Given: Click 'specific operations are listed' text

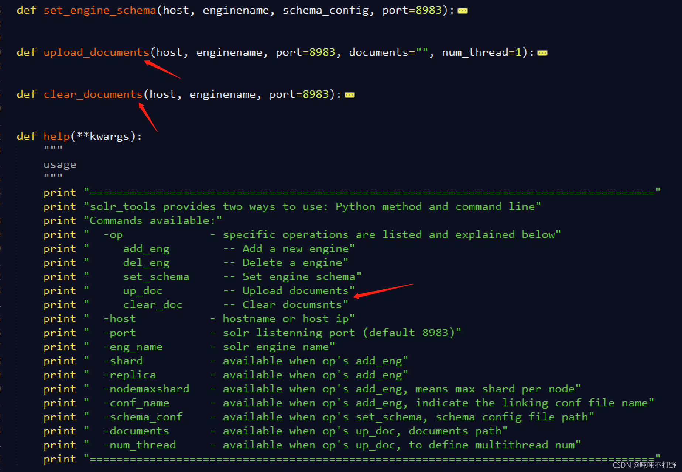Looking at the screenshot, I should [322, 235].
